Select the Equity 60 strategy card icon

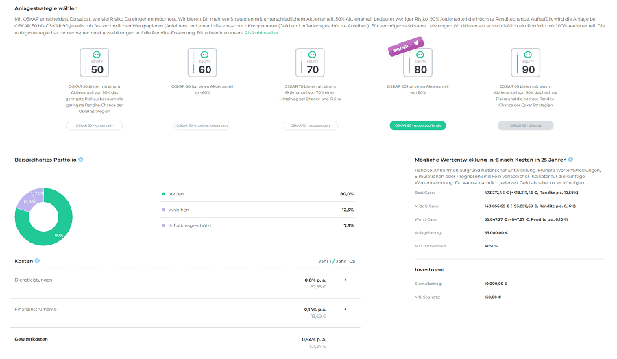(x=202, y=62)
